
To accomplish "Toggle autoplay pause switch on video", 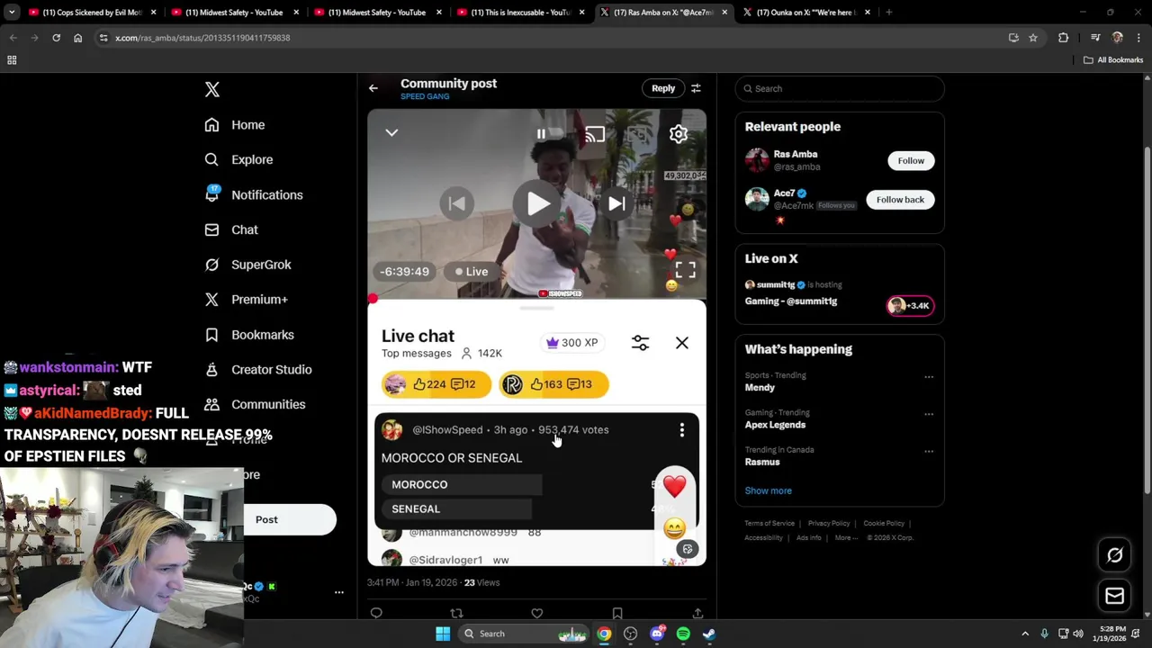I will click(542, 134).
